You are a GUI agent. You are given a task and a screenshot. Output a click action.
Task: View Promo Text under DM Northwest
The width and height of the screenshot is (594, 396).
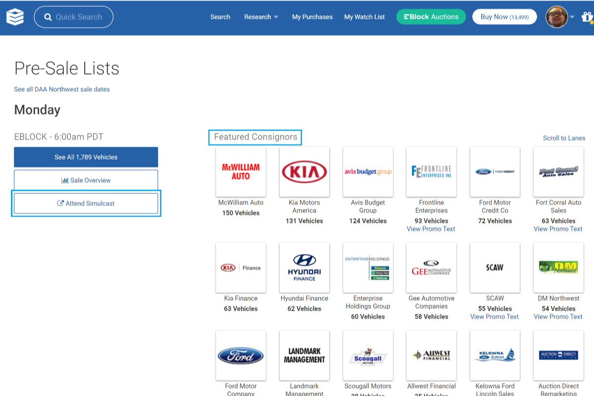pyautogui.click(x=558, y=317)
